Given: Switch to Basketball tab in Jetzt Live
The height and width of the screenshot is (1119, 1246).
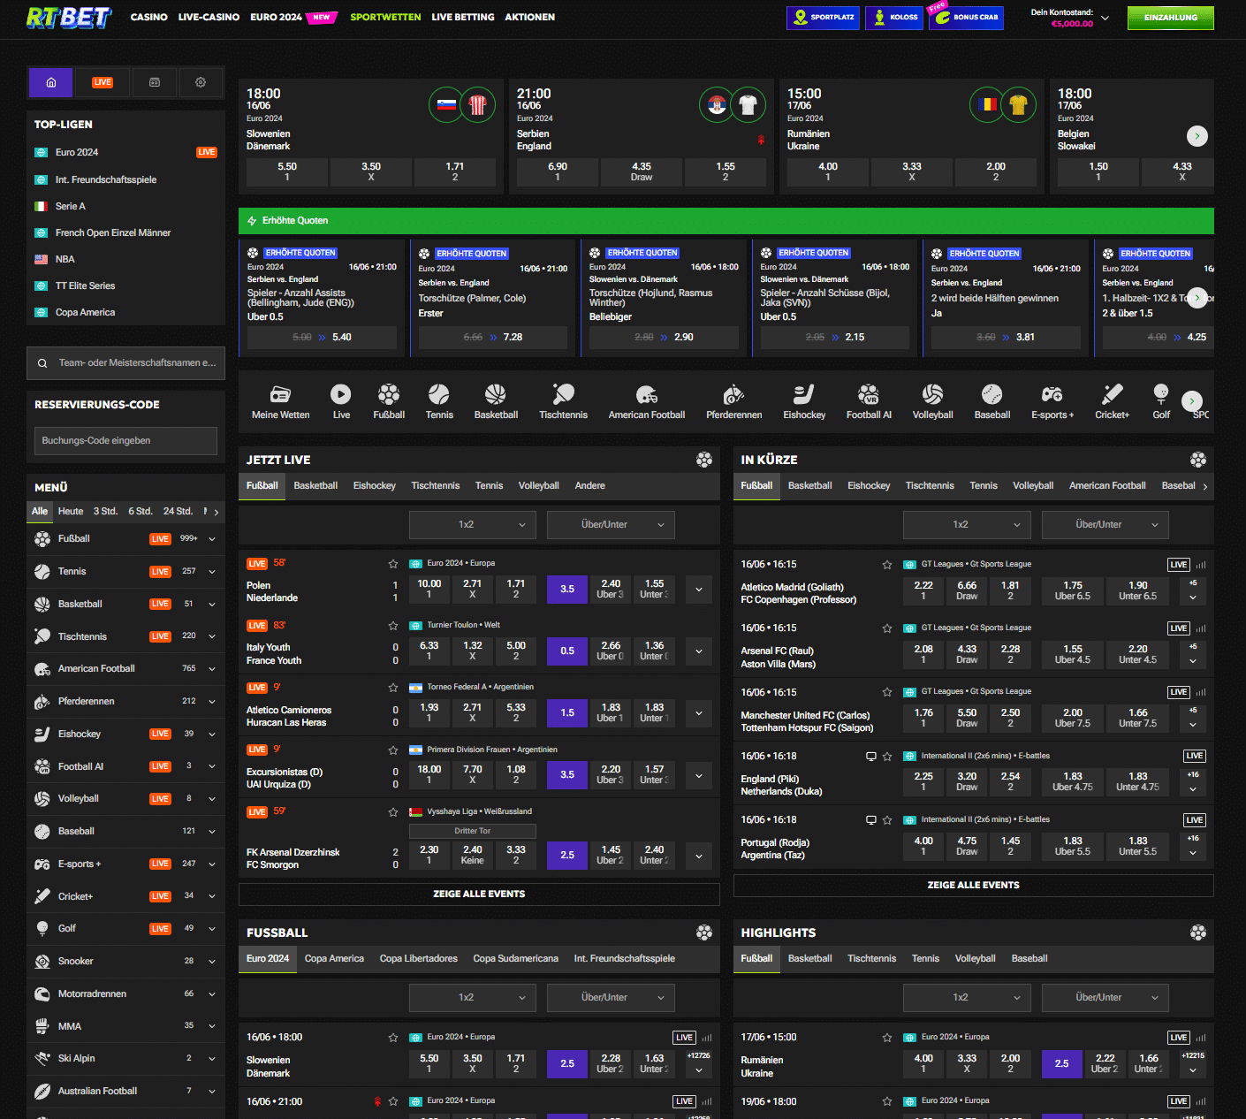Looking at the screenshot, I should pyautogui.click(x=315, y=486).
